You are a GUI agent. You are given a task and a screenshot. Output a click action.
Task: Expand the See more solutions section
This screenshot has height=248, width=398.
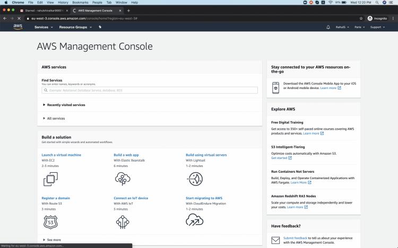click(x=54, y=240)
